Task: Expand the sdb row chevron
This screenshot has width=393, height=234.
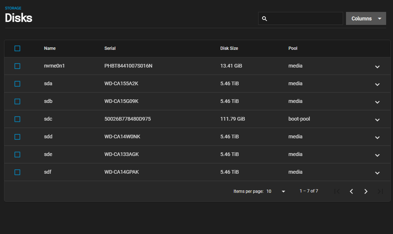Action: [x=377, y=102]
